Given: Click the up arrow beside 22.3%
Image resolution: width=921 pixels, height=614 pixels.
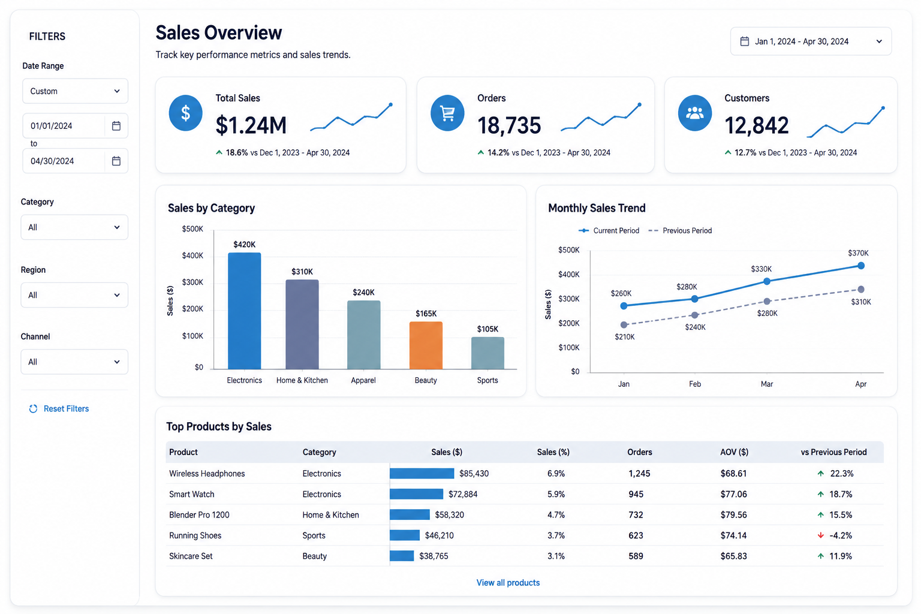Looking at the screenshot, I should (821, 474).
